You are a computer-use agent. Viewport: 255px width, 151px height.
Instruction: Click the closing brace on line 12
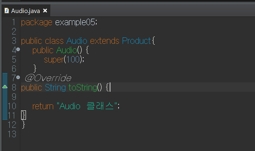(x=24, y=125)
